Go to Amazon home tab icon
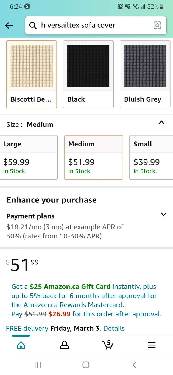173x375 pixels. pos(21,345)
